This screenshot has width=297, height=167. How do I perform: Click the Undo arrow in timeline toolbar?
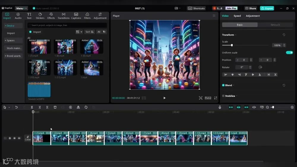tap(16, 107)
